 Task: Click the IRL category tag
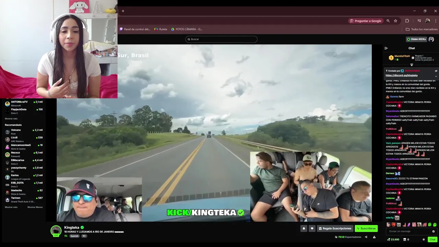[66, 236]
